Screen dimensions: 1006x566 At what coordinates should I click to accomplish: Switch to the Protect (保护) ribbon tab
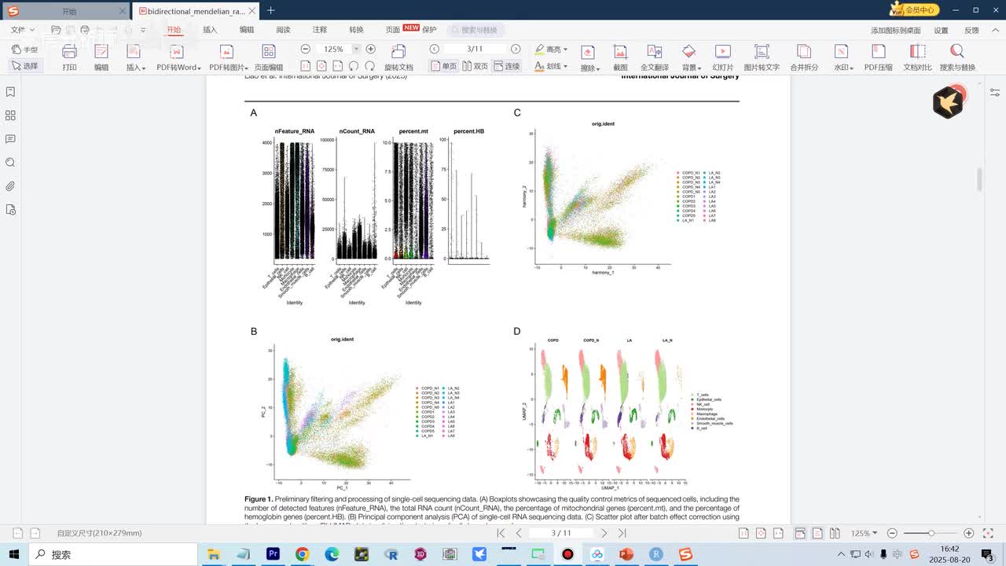coord(429,30)
